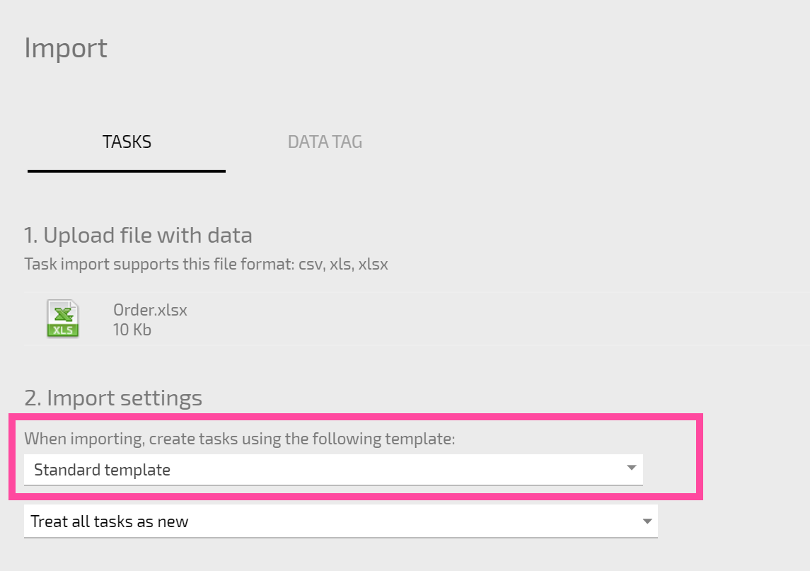Click the Import page title
This screenshot has height=571, width=810.
[x=66, y=49]
